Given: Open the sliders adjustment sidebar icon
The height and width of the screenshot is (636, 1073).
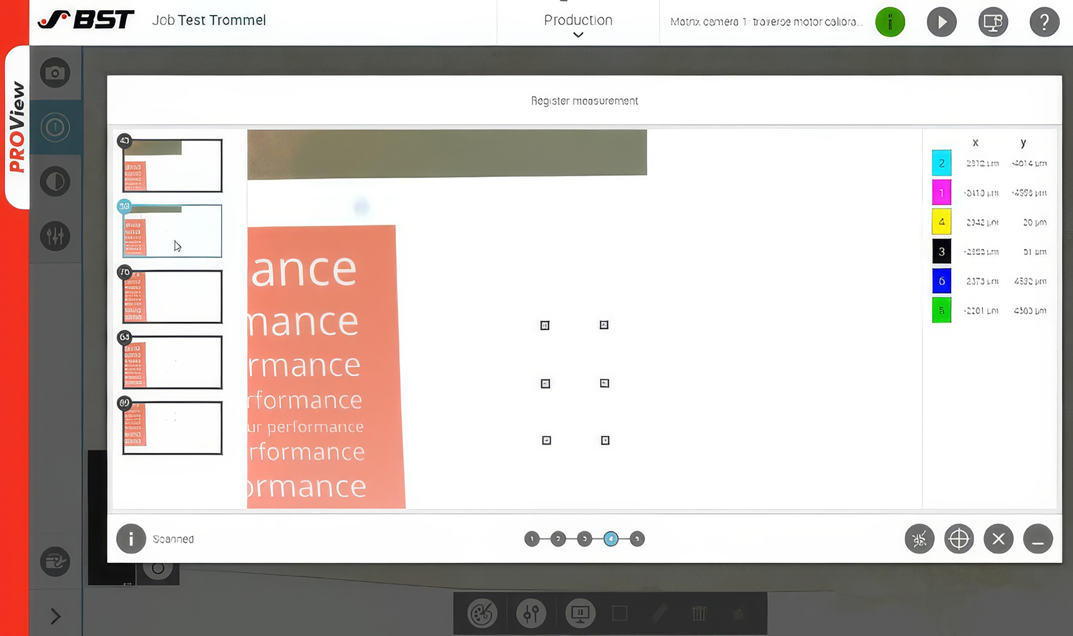Looking at the screenshot, I should pos(55,236).
